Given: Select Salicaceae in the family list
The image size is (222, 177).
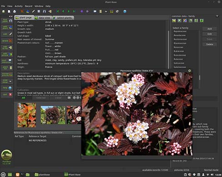Looking at the screenshot, I should [179, 63].
